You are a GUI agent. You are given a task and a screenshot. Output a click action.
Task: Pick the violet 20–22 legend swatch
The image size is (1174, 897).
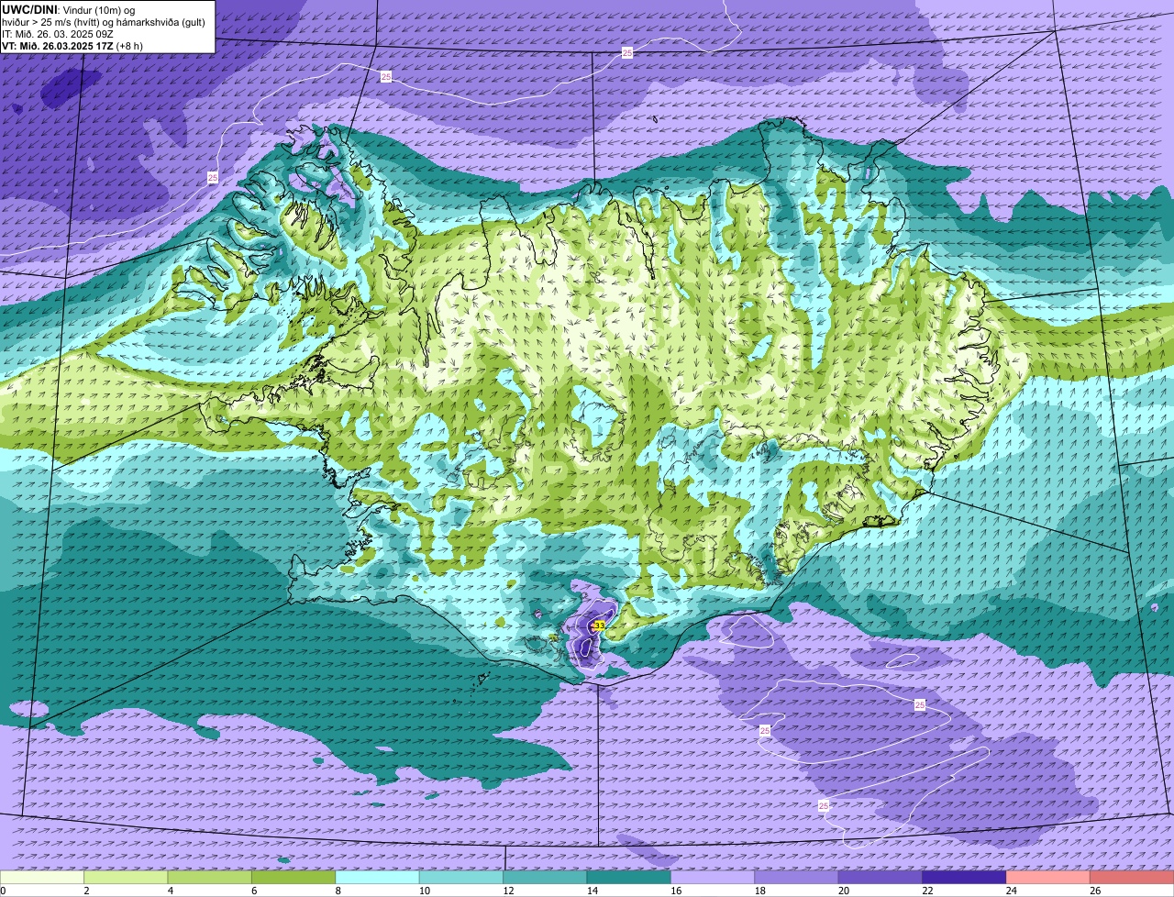tap(880, 877)
